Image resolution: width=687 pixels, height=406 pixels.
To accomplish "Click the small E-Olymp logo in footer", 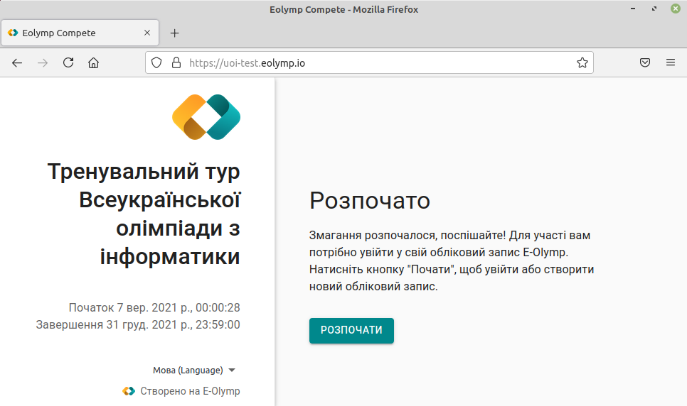I will (129, 391).
